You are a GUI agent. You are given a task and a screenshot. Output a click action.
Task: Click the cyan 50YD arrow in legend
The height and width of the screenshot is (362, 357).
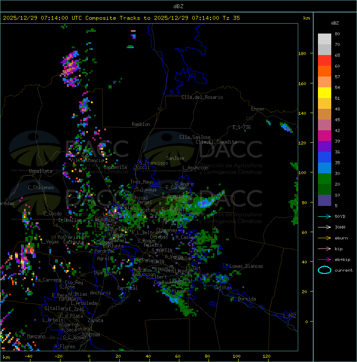pyautogui.click(x=324, y=216)
